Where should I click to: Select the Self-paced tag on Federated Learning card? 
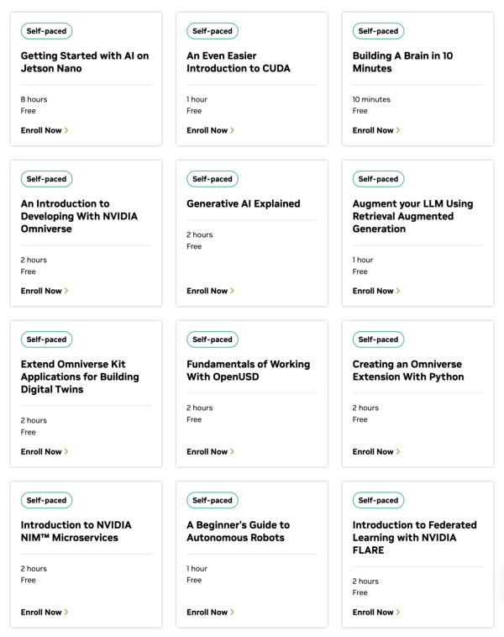click(x=378, y=500)
